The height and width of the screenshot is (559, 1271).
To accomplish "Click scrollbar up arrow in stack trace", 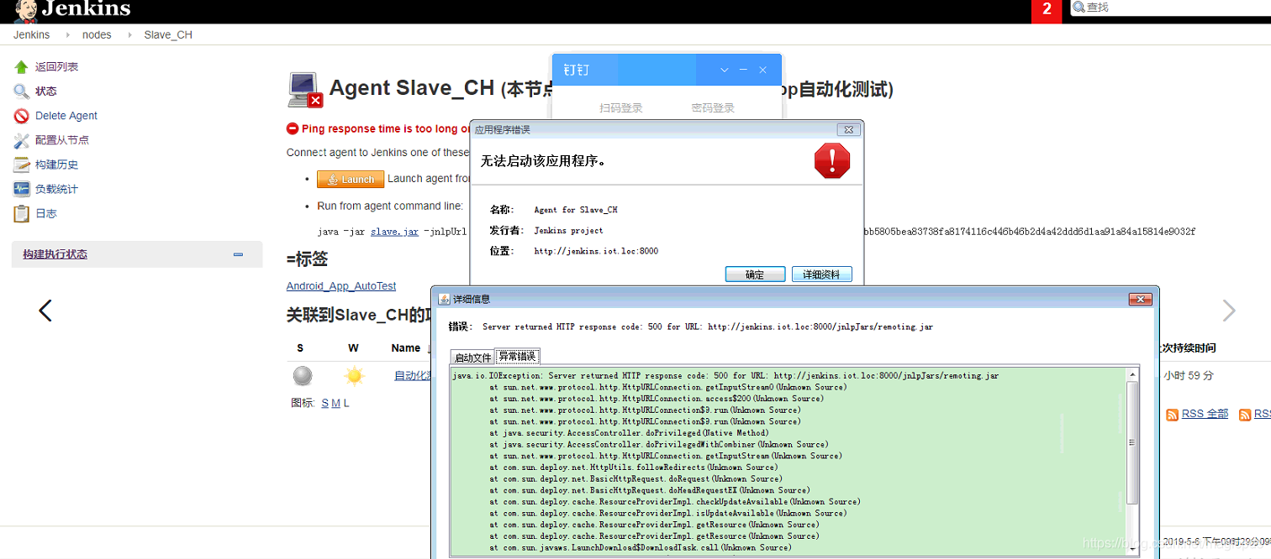I will pos(1132,374).
